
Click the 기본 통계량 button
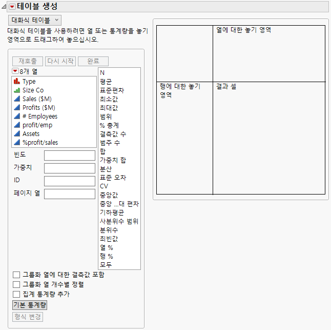[x=30, y=305]
